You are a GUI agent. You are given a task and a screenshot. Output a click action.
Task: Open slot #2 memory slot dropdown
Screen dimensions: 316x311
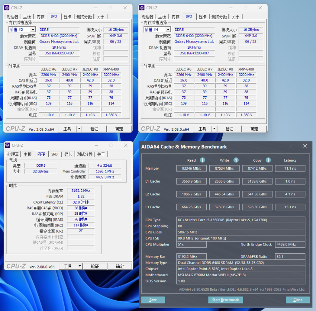pos(33,30)
